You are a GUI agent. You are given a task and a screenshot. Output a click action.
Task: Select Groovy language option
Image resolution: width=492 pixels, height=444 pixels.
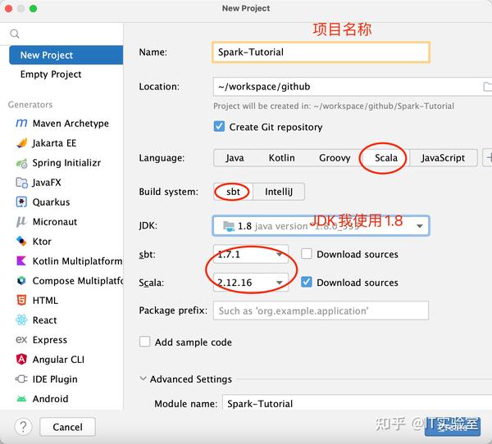coord(335,158)
